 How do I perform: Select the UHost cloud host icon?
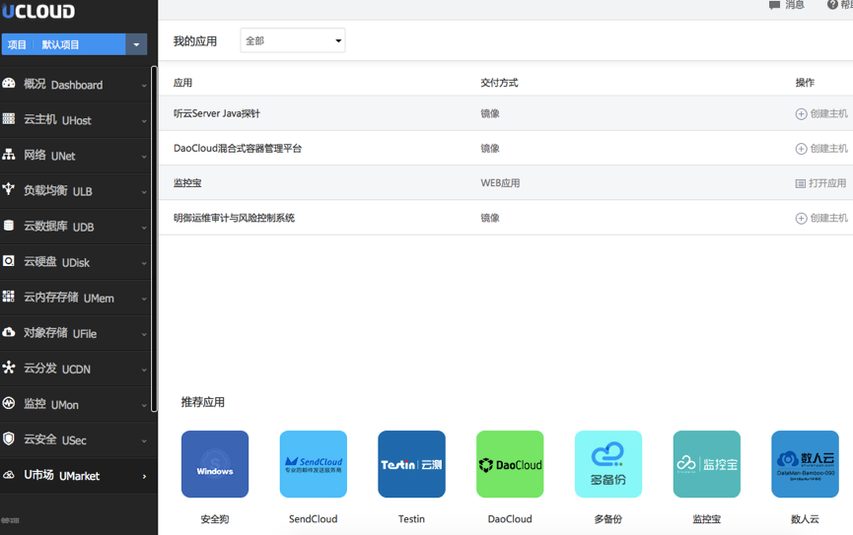[9, 118]
